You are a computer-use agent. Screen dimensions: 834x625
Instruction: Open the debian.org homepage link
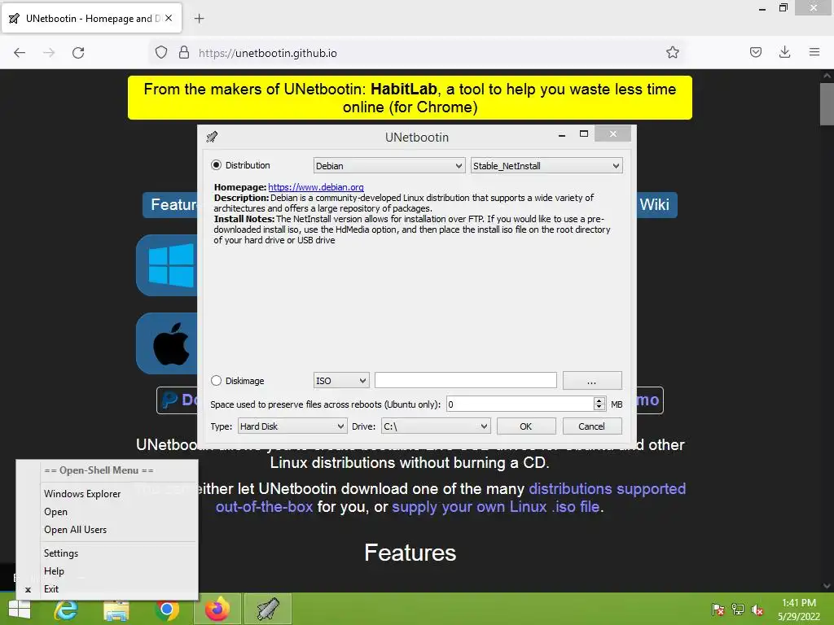(x=316, y=187)
